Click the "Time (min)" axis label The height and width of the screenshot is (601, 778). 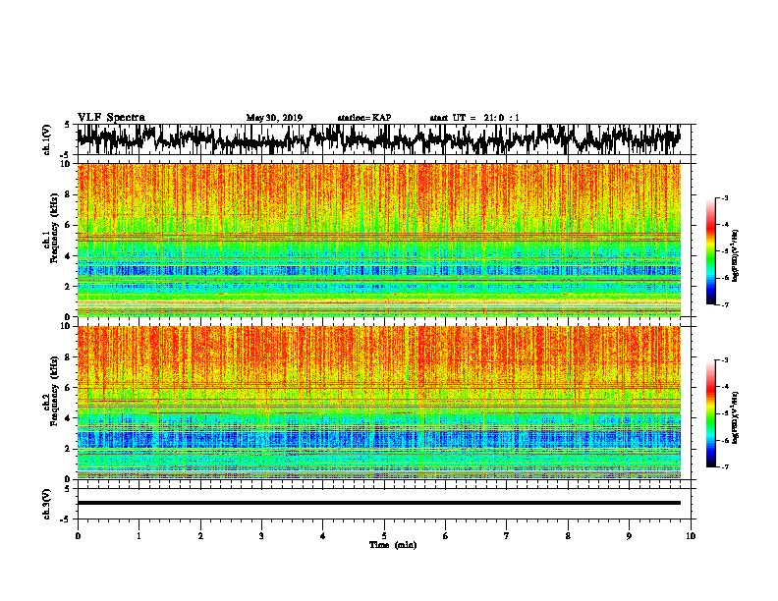(393, 545)
